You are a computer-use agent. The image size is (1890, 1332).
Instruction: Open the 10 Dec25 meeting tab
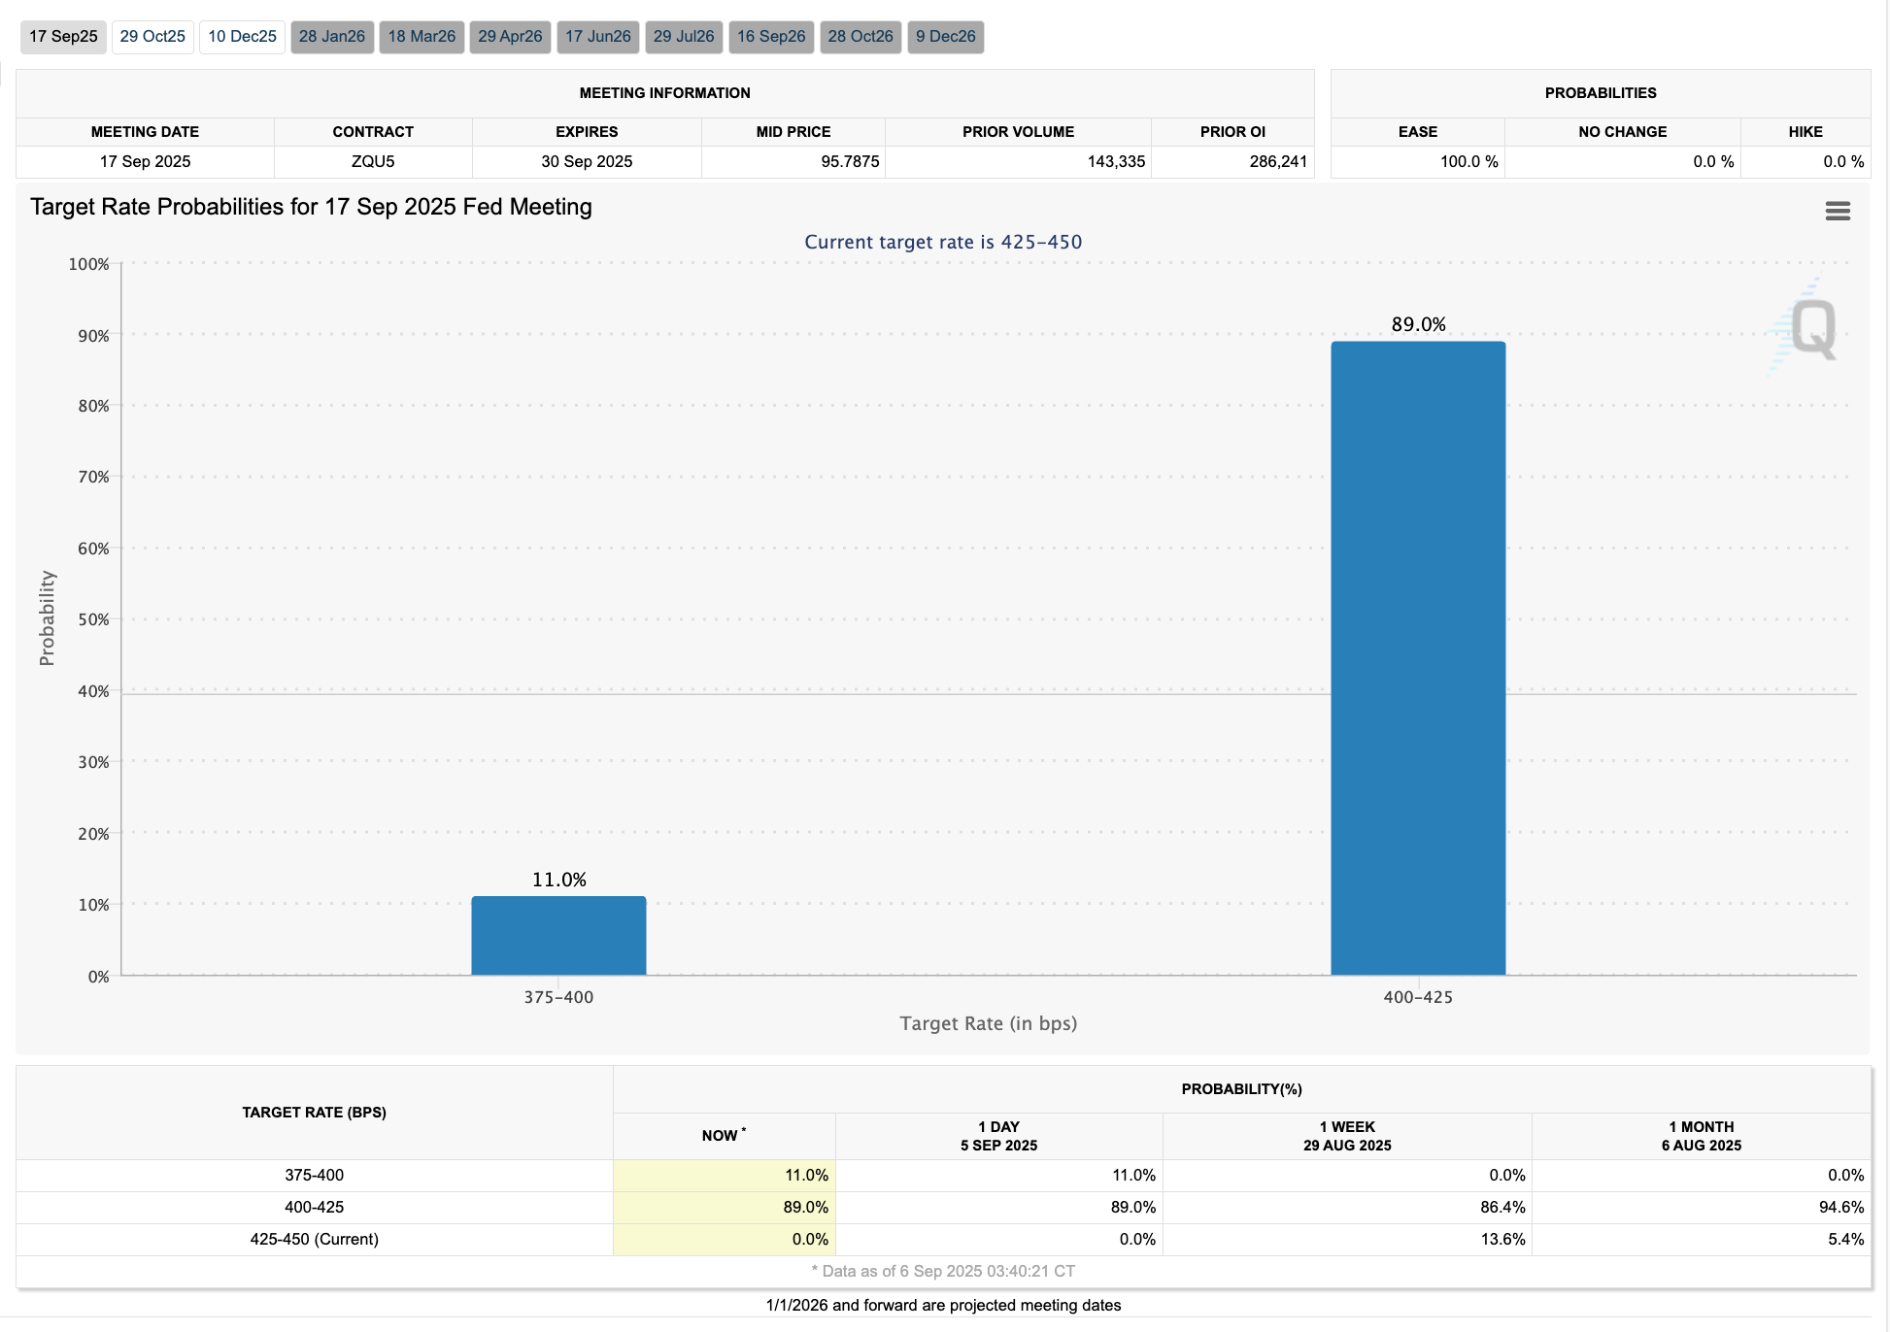(x=242, y=37)
